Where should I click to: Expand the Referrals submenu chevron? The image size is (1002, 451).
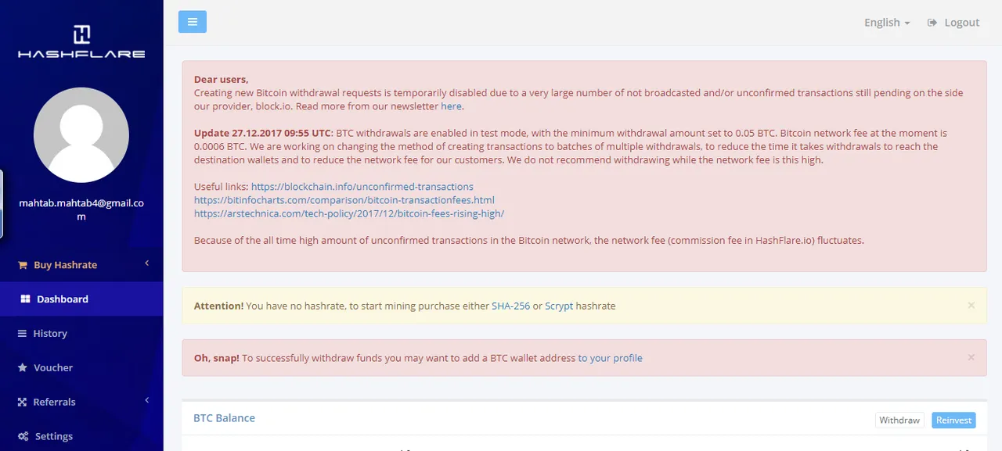(146, 402)
